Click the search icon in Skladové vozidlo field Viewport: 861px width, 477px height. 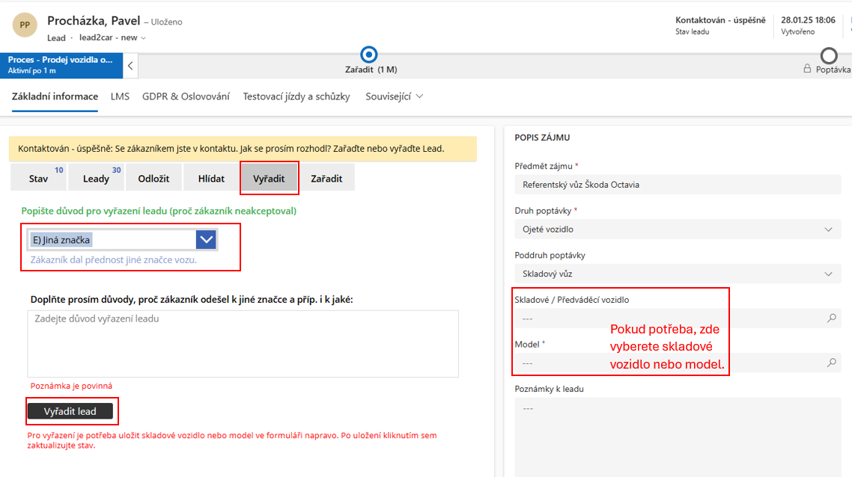click(831, 318)
